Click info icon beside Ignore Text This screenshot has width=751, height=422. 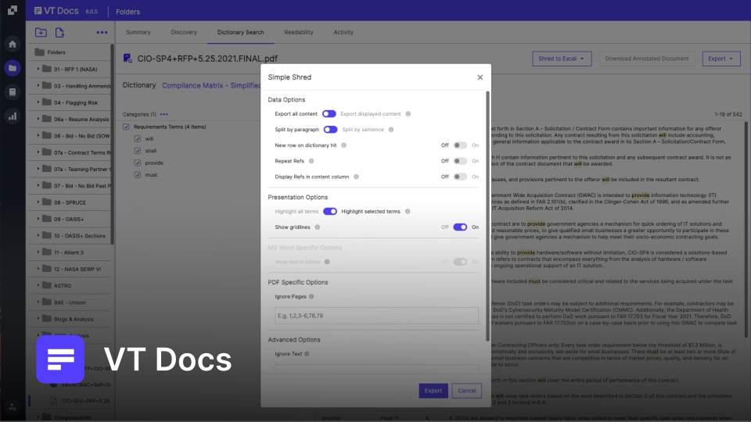307,354
